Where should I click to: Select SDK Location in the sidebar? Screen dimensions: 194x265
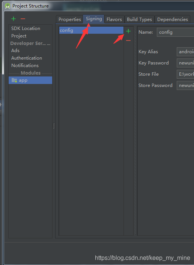click(26, 28)
